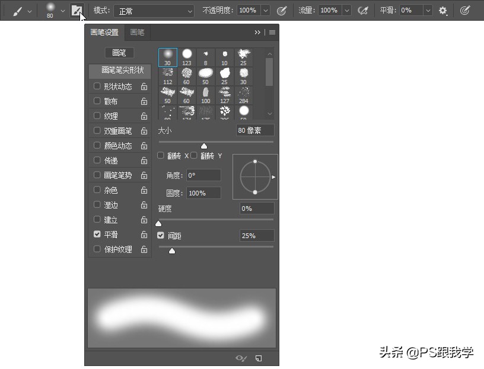
Task: Toggle the live brush tip preview icon
Action: coord(241,358)
